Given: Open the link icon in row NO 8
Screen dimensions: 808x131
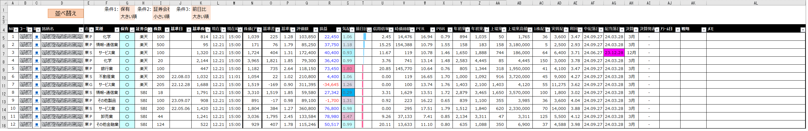Looking at the screenshot, I should [37, 93].
